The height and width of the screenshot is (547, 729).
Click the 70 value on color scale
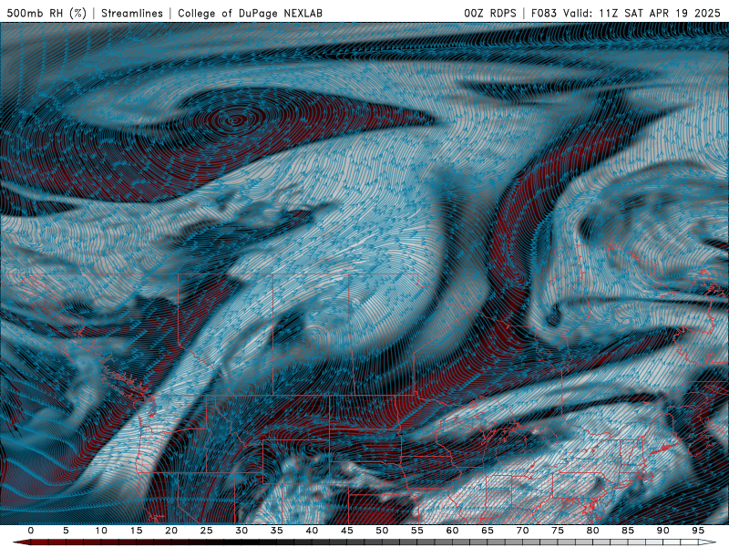click(522, 531)
